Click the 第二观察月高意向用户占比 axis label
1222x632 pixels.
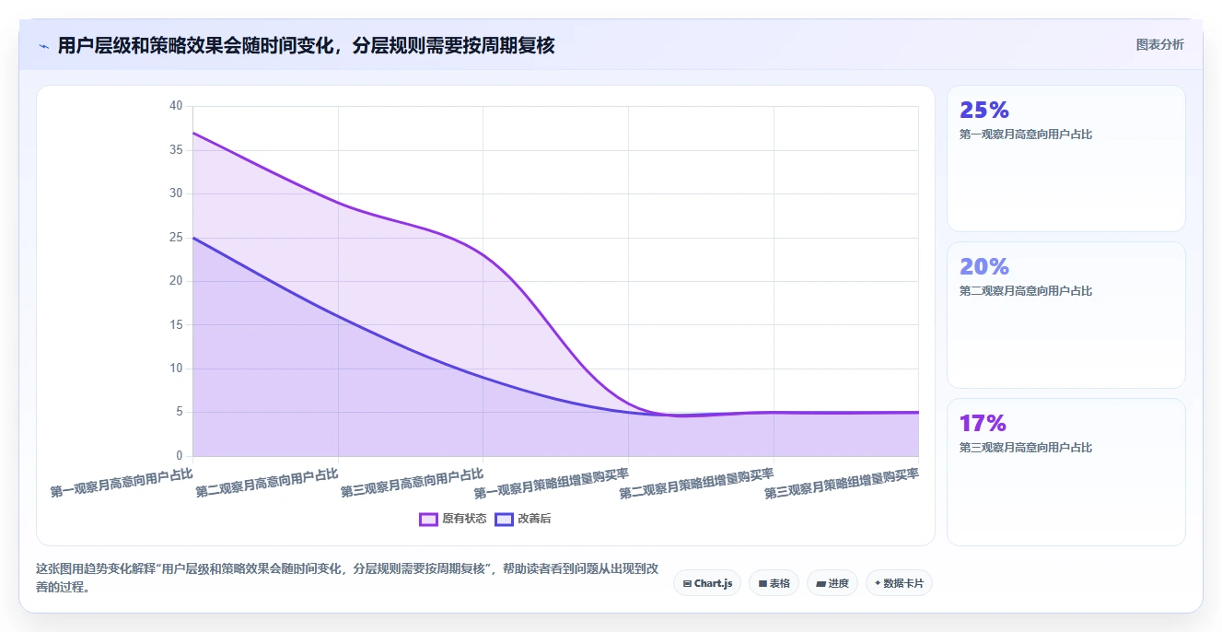tap(267, 483)
